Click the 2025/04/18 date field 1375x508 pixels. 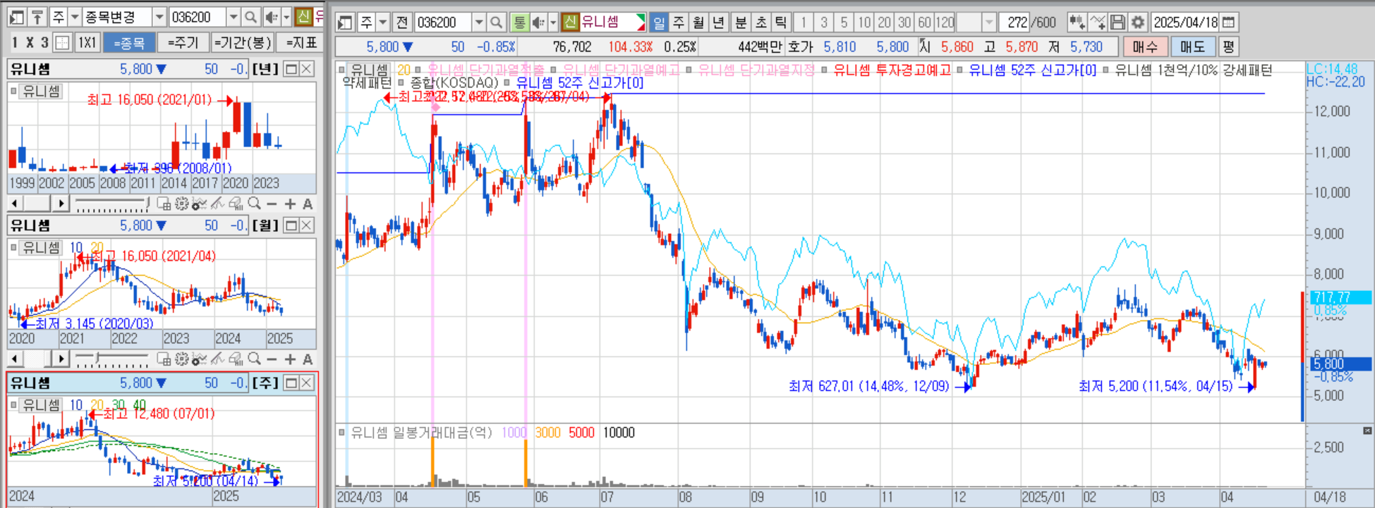click(x=1185, y=23)
